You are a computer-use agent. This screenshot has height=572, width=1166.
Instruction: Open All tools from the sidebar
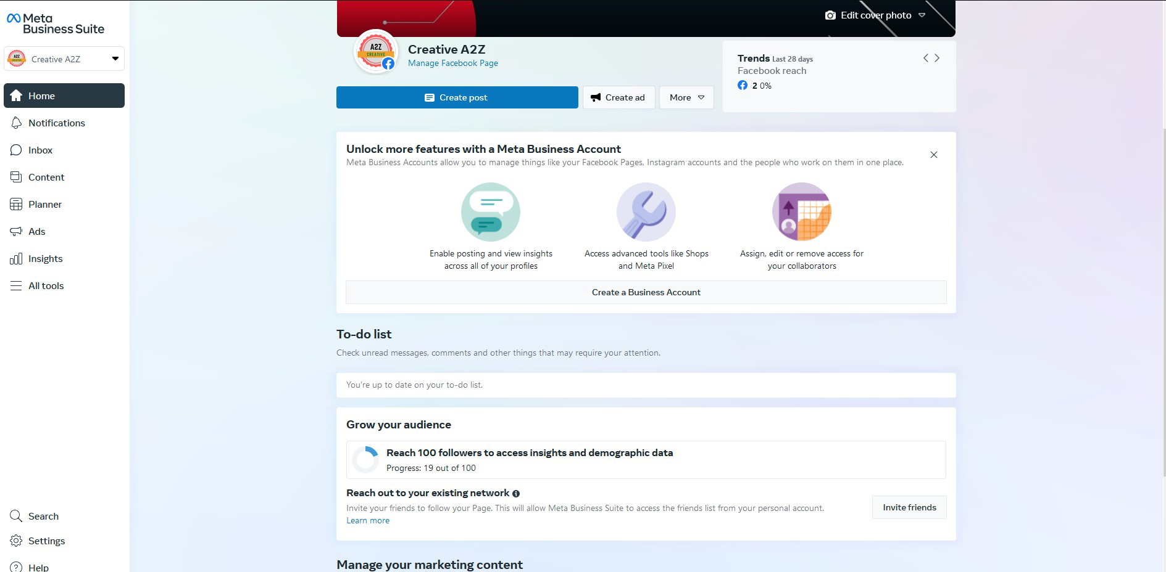46,285
